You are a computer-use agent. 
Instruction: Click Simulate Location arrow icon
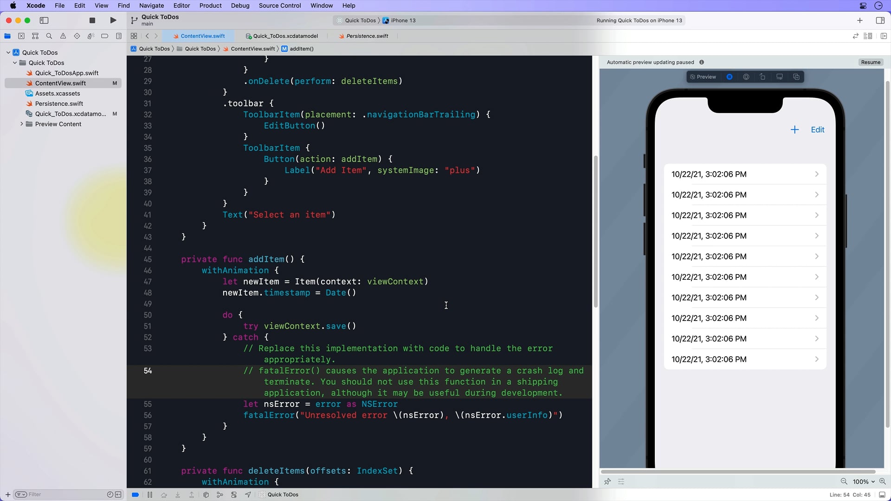pos(248,495)
